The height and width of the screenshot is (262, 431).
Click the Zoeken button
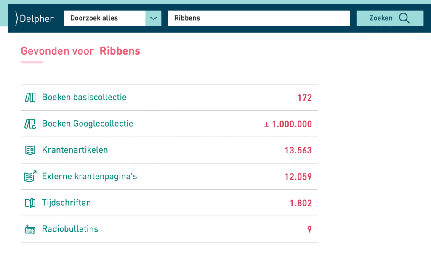click(x=390, y=19)
